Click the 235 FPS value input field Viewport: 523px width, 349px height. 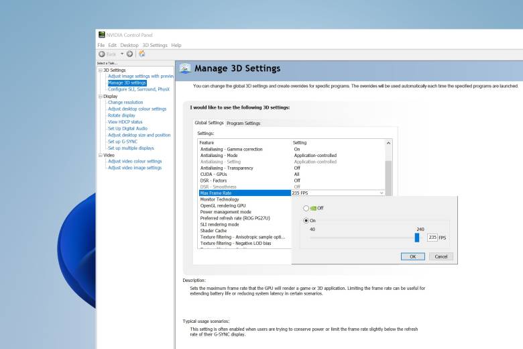[x=432, y=238]
